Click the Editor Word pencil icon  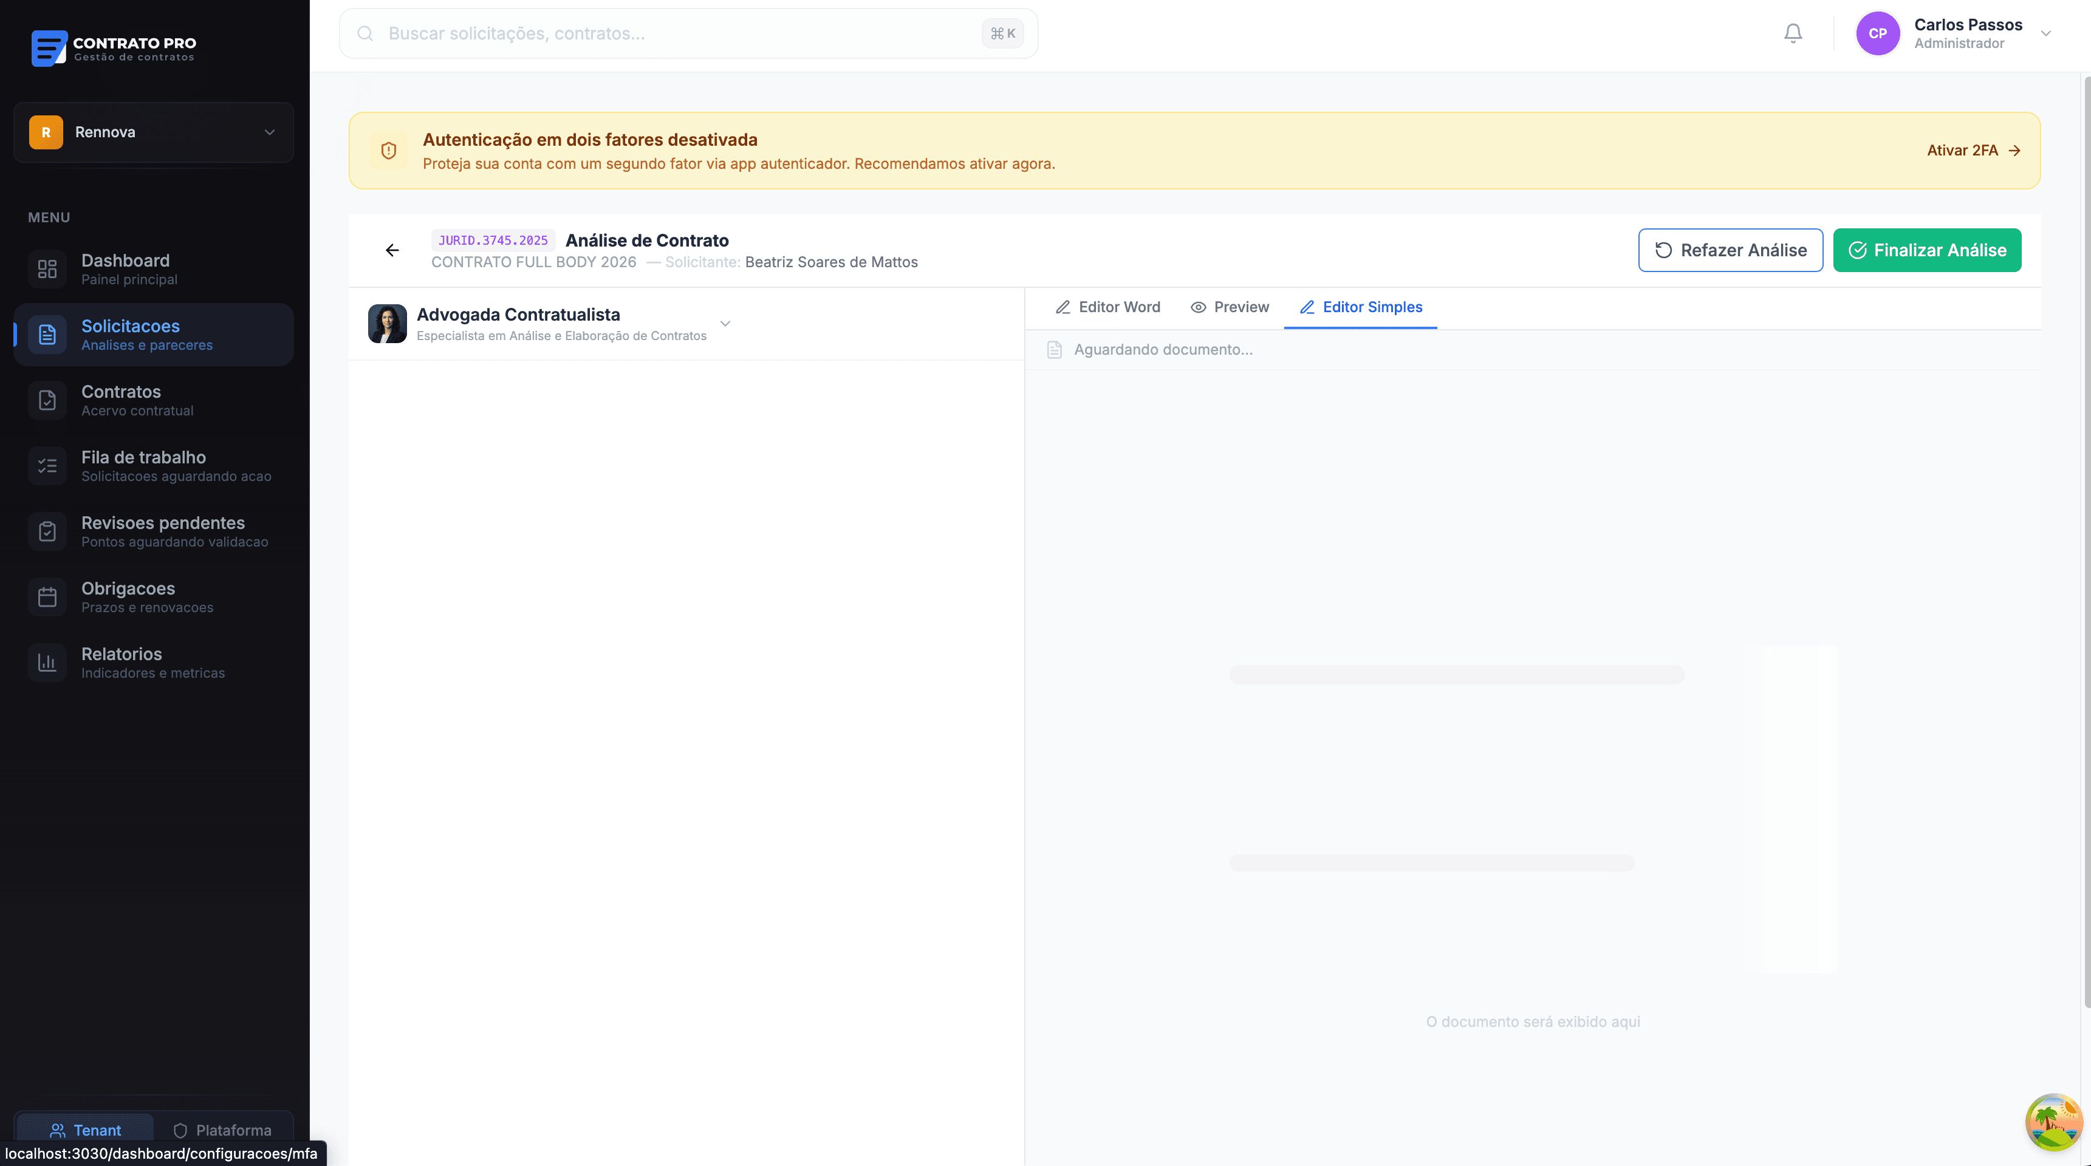(1063, 307)
